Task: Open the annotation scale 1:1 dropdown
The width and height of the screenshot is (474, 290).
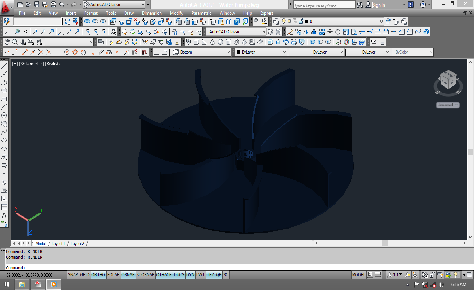Action: coord(395,275)
